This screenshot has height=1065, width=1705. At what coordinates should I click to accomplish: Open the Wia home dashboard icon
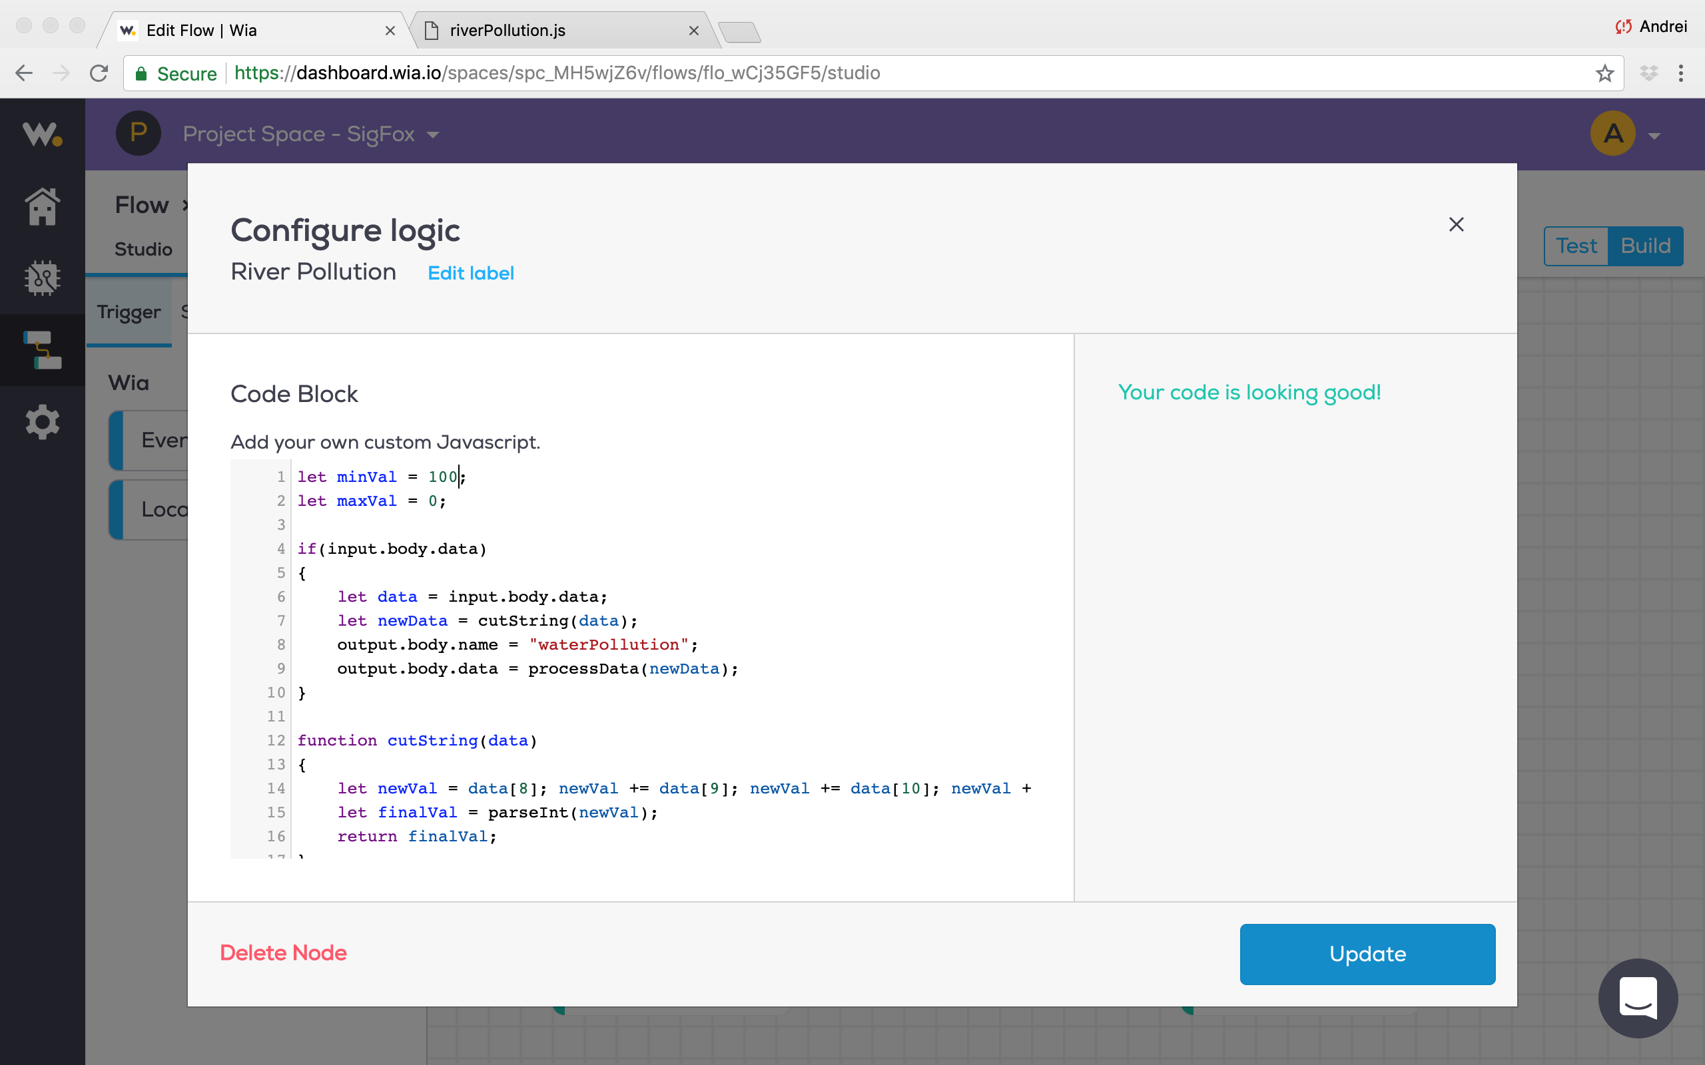42,206
